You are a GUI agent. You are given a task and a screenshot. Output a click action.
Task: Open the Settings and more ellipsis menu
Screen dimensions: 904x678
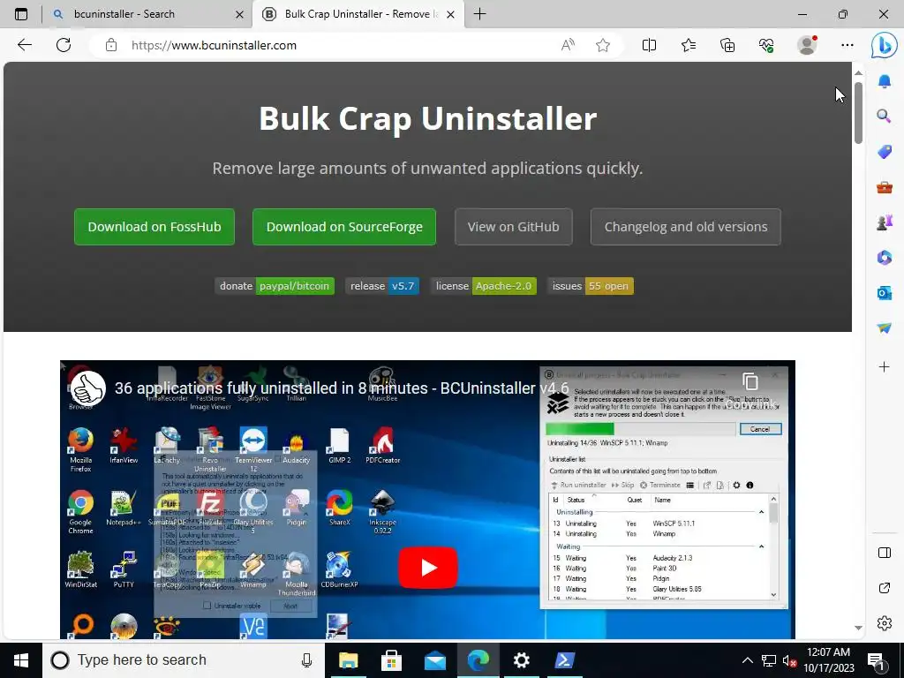[x=847, y=45]
